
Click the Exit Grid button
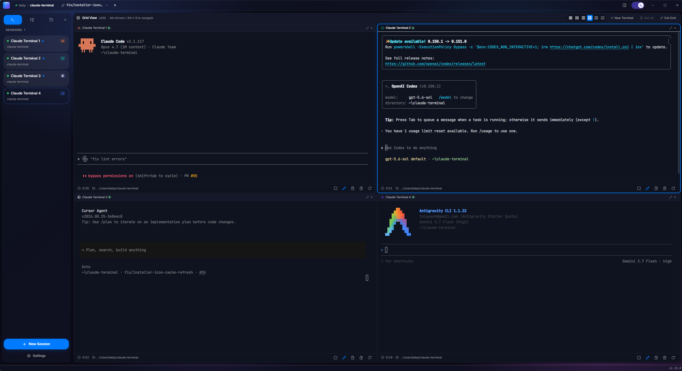pyautogui.click(x=668, y=18)
